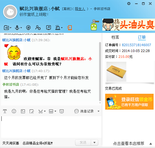Start video chat with webcam icon
The image size is (155, 148).
pyautogui.click(x=28, y=28)
